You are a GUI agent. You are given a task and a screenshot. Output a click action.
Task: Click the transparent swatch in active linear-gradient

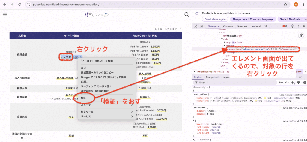[x=233, y=101]
